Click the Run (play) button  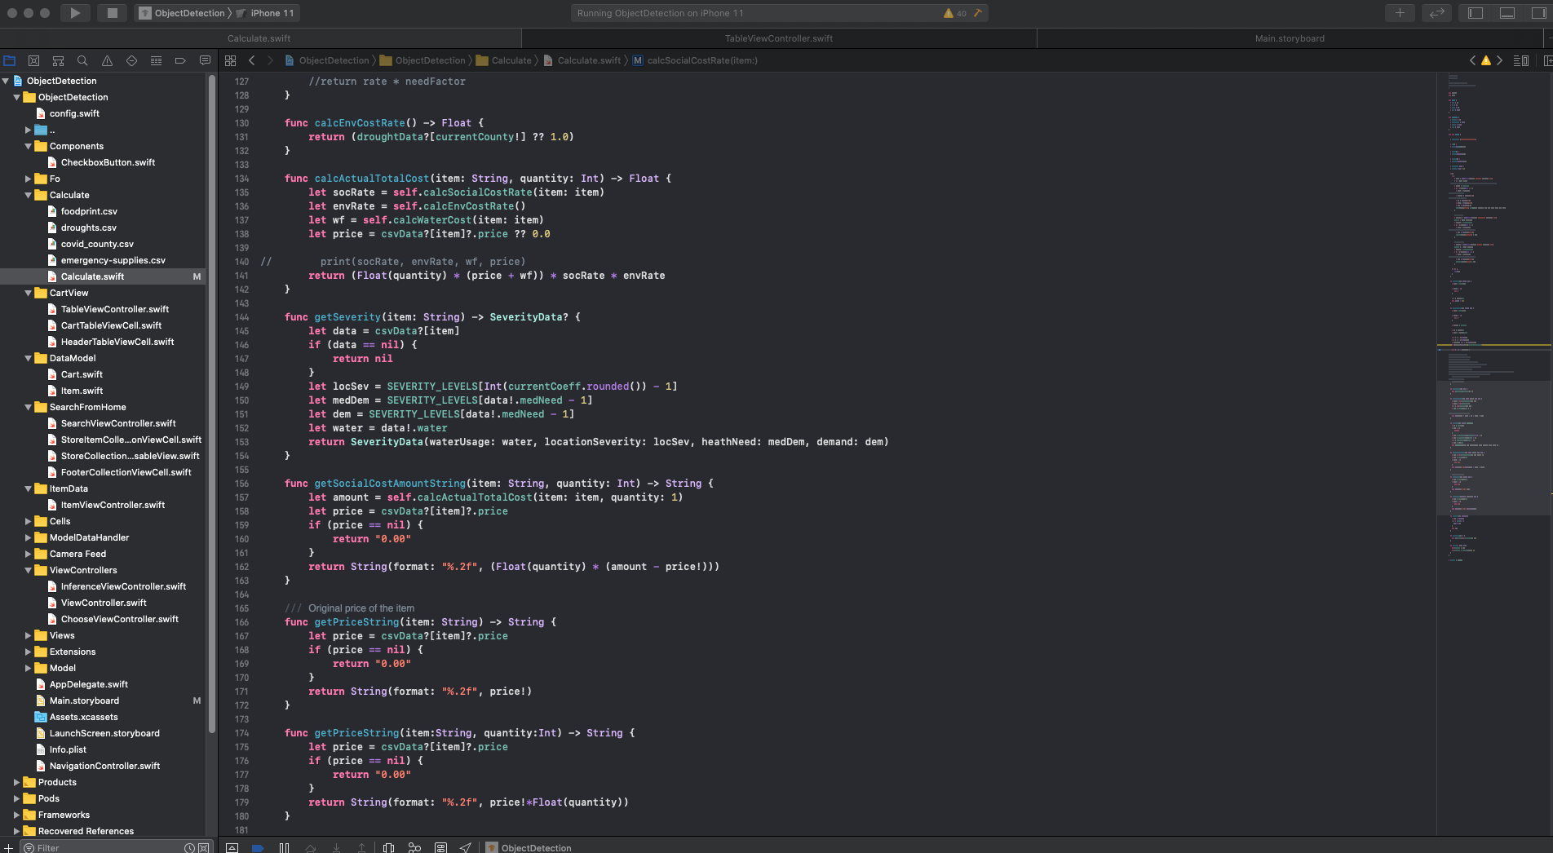[x=75, y=13]
